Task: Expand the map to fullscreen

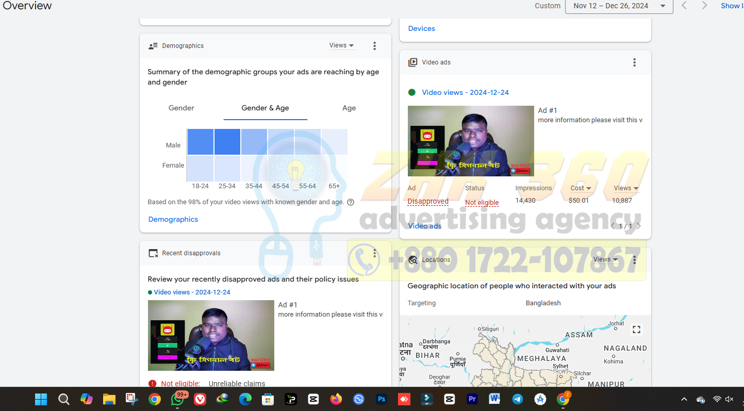Action: 637,329
